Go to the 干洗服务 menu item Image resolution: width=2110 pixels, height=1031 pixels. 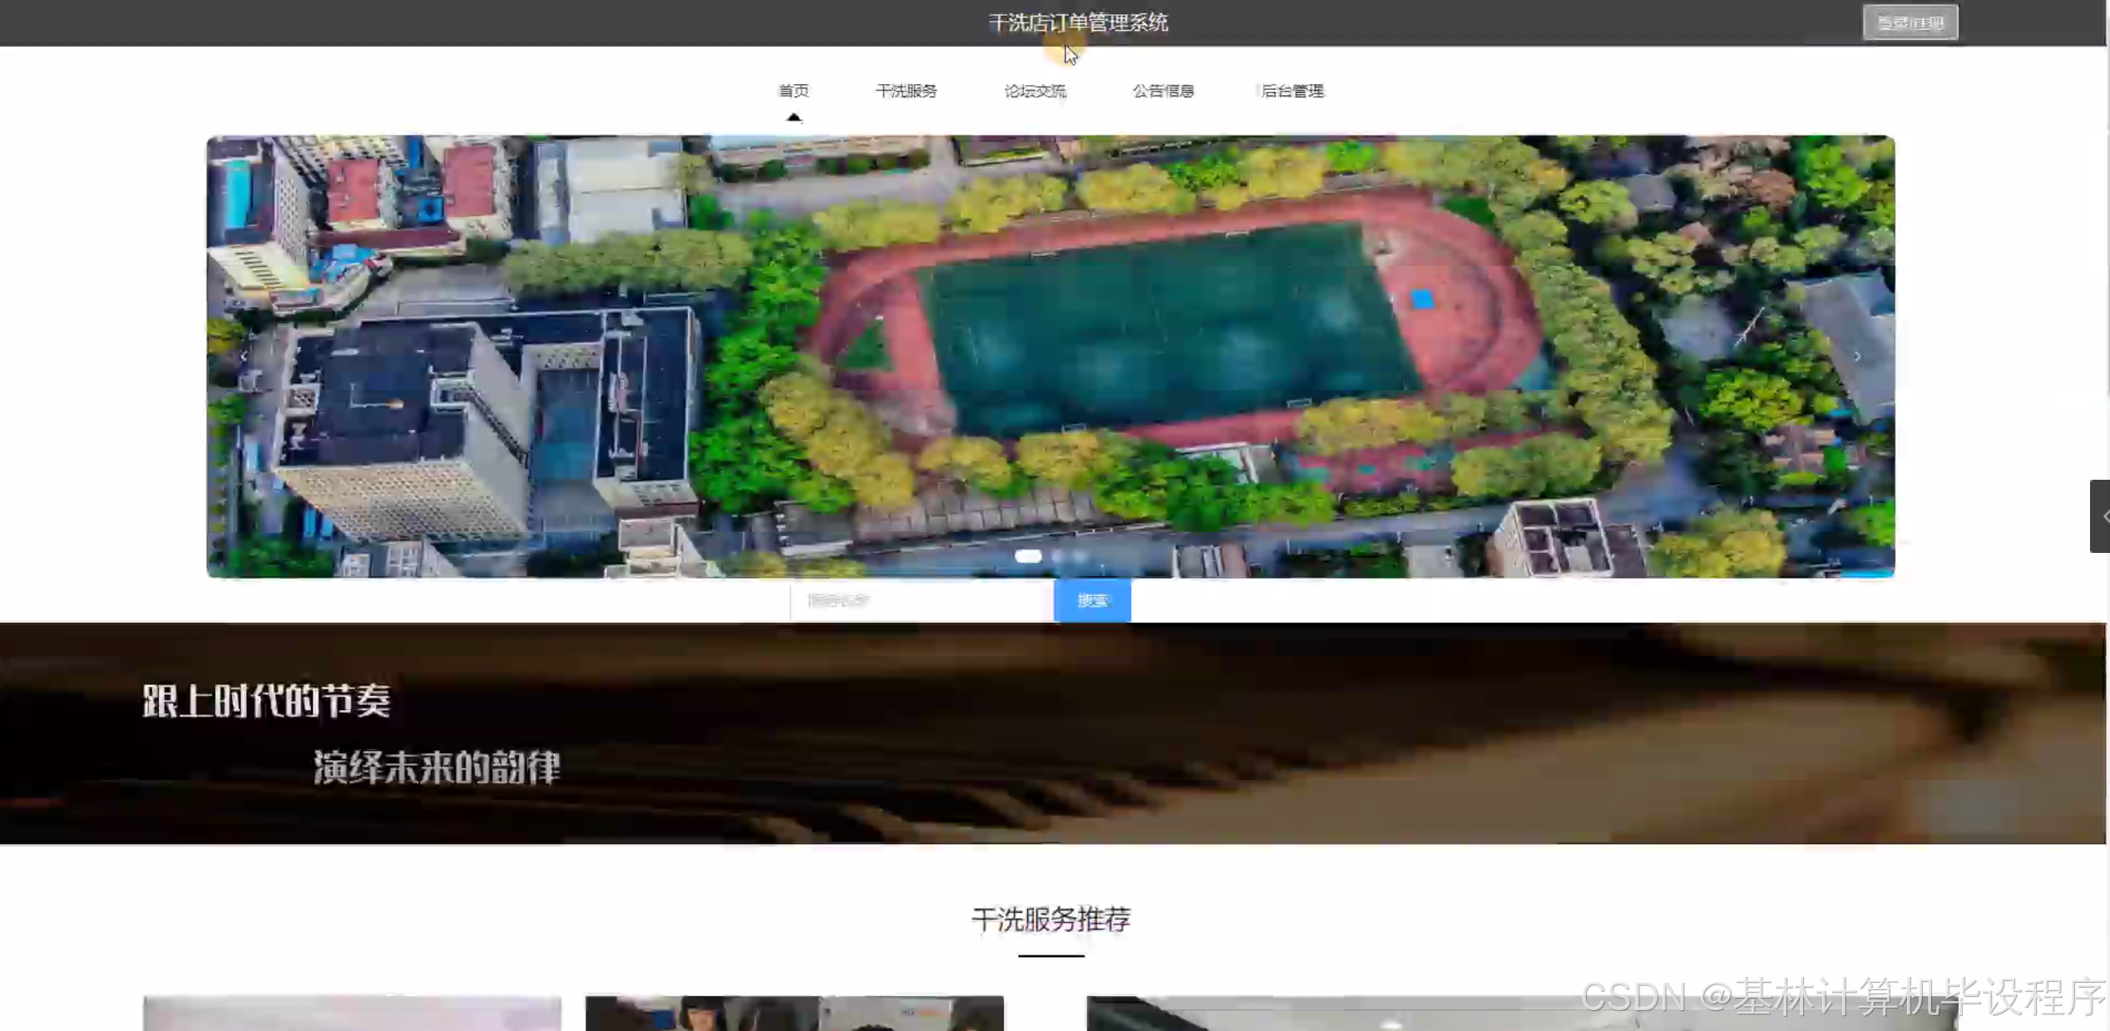coord(906,91)
